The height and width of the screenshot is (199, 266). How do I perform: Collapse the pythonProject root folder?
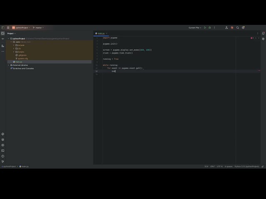tap(8, 39)
